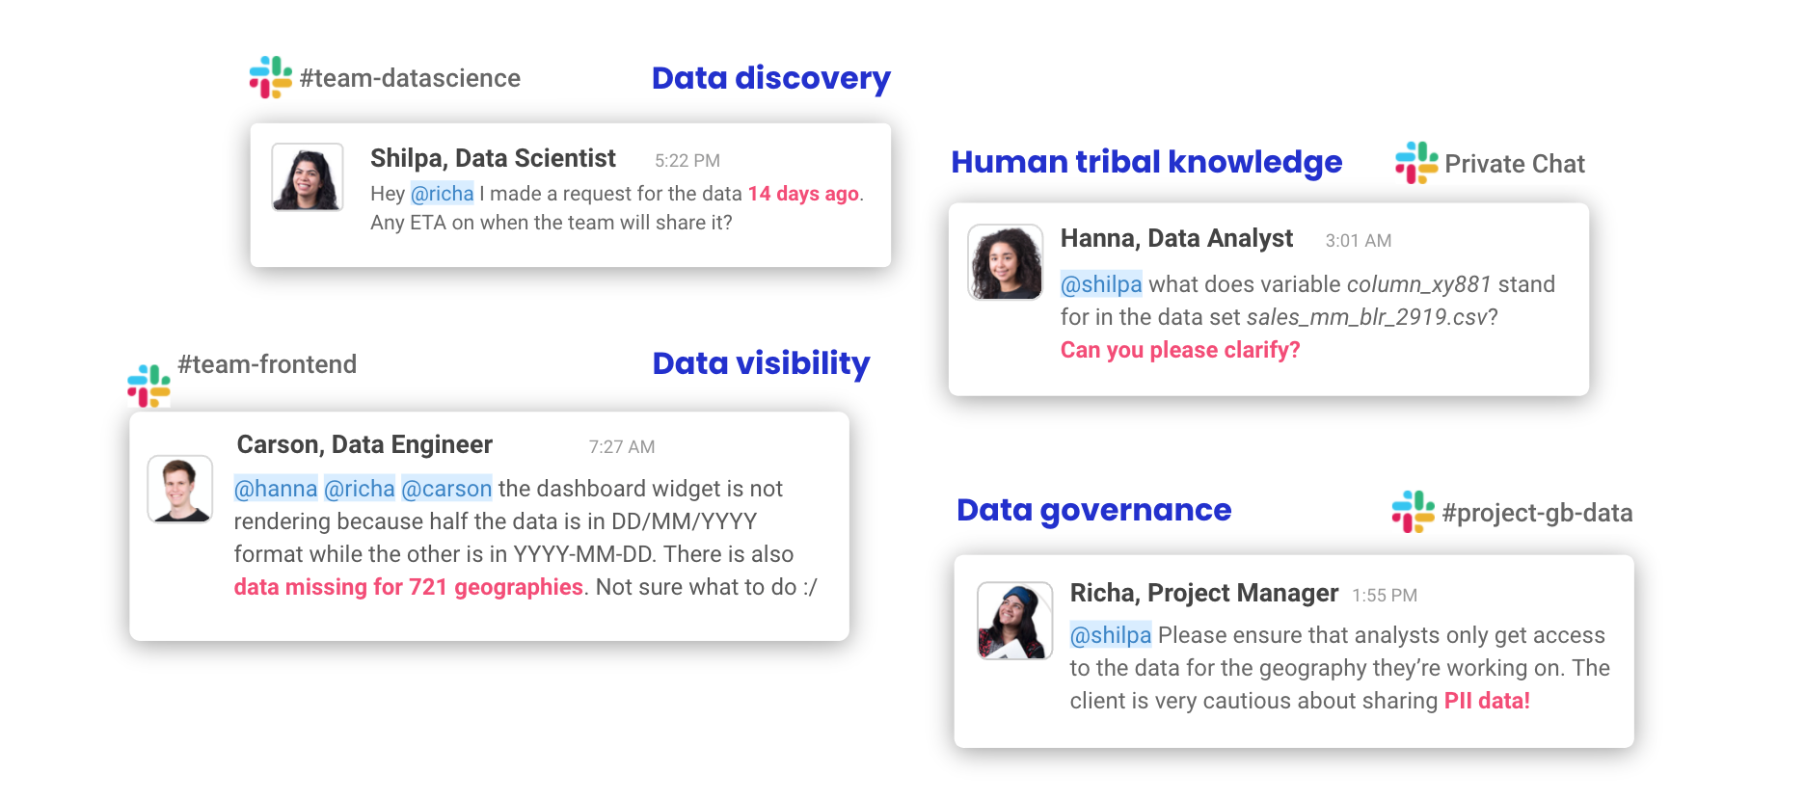Click Carson's profile photo
The width and height of the screenshot is (1805, 800).
(180, 489)
